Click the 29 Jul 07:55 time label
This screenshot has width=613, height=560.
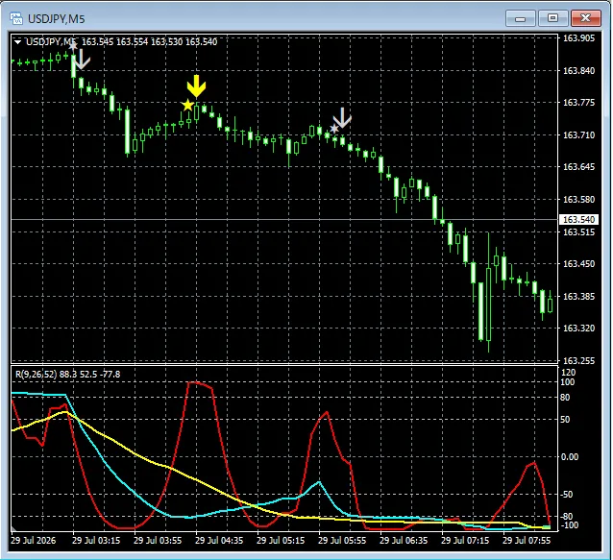tap(527, 540)
